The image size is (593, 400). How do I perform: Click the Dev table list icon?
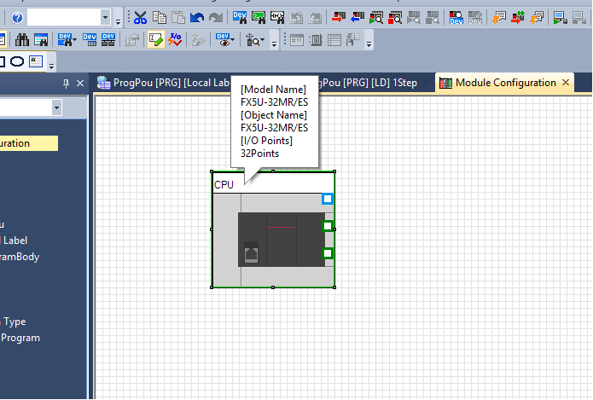tap(90, 39)
